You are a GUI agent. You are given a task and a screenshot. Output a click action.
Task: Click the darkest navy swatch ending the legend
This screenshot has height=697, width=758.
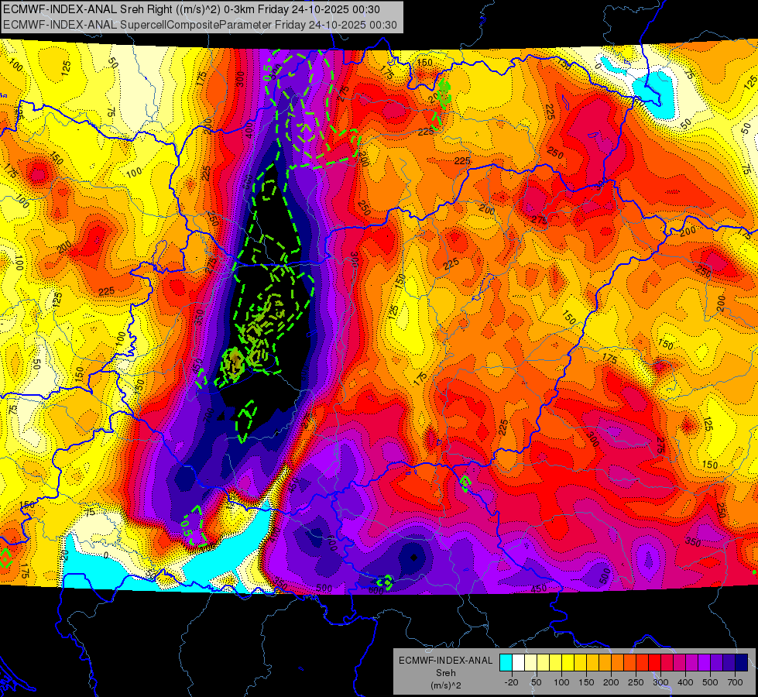pyautogui.click(x=742, y=663)
